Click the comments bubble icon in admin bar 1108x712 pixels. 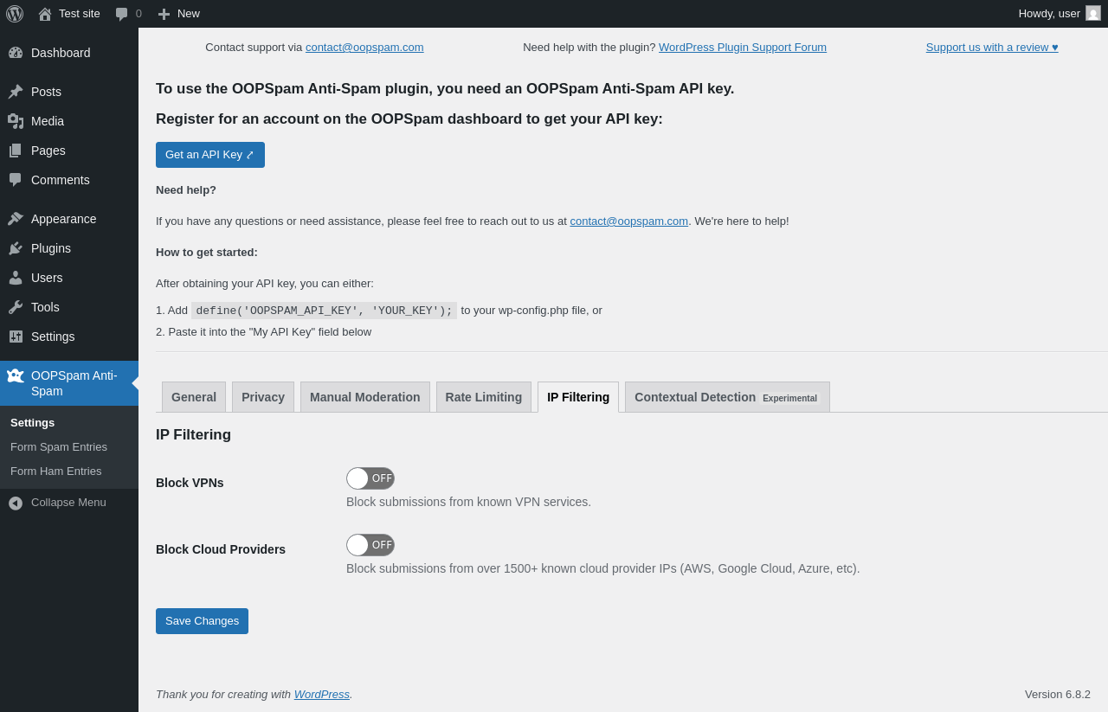click(122, 14)
